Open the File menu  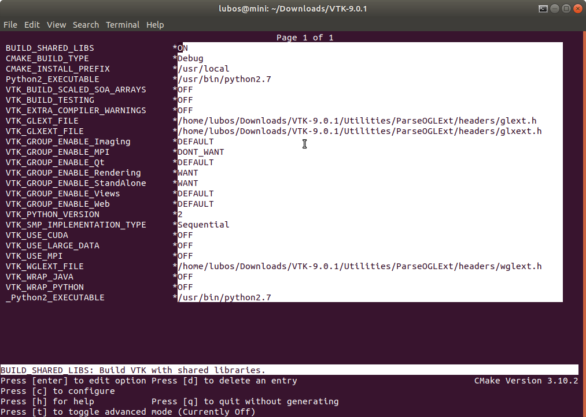click(10, 25)
